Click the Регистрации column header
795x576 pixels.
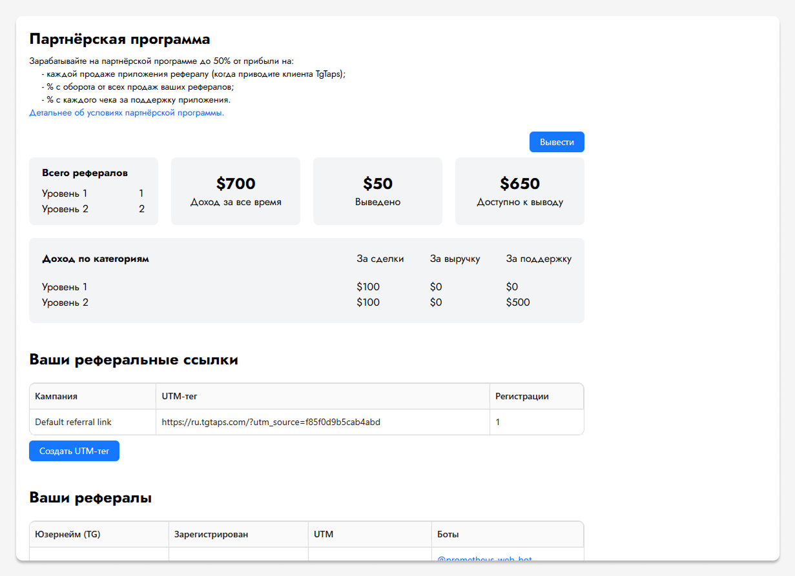522,396
